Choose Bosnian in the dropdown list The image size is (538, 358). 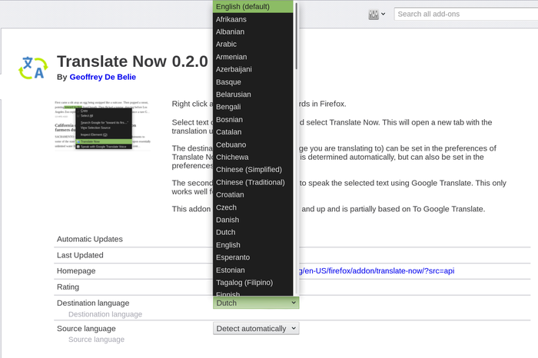[x=253, y=119]
